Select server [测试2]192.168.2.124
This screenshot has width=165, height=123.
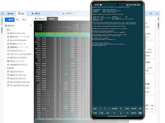[16, 75]
